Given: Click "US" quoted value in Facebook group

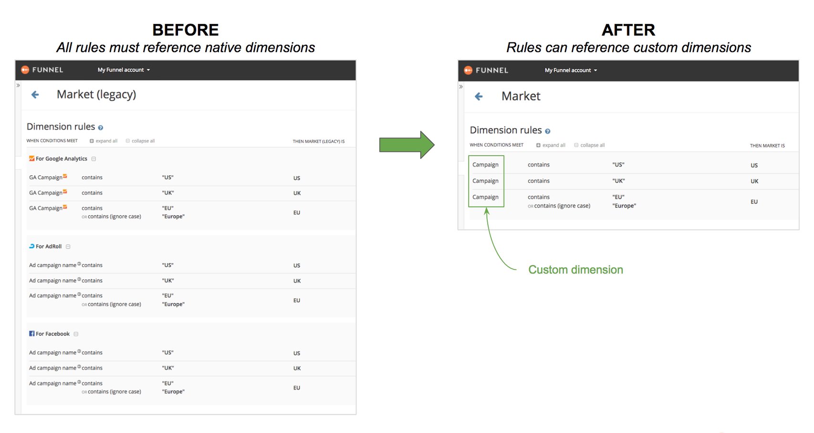Looking at the screenshot, I should pyautogui.click(x=167, y=353).
